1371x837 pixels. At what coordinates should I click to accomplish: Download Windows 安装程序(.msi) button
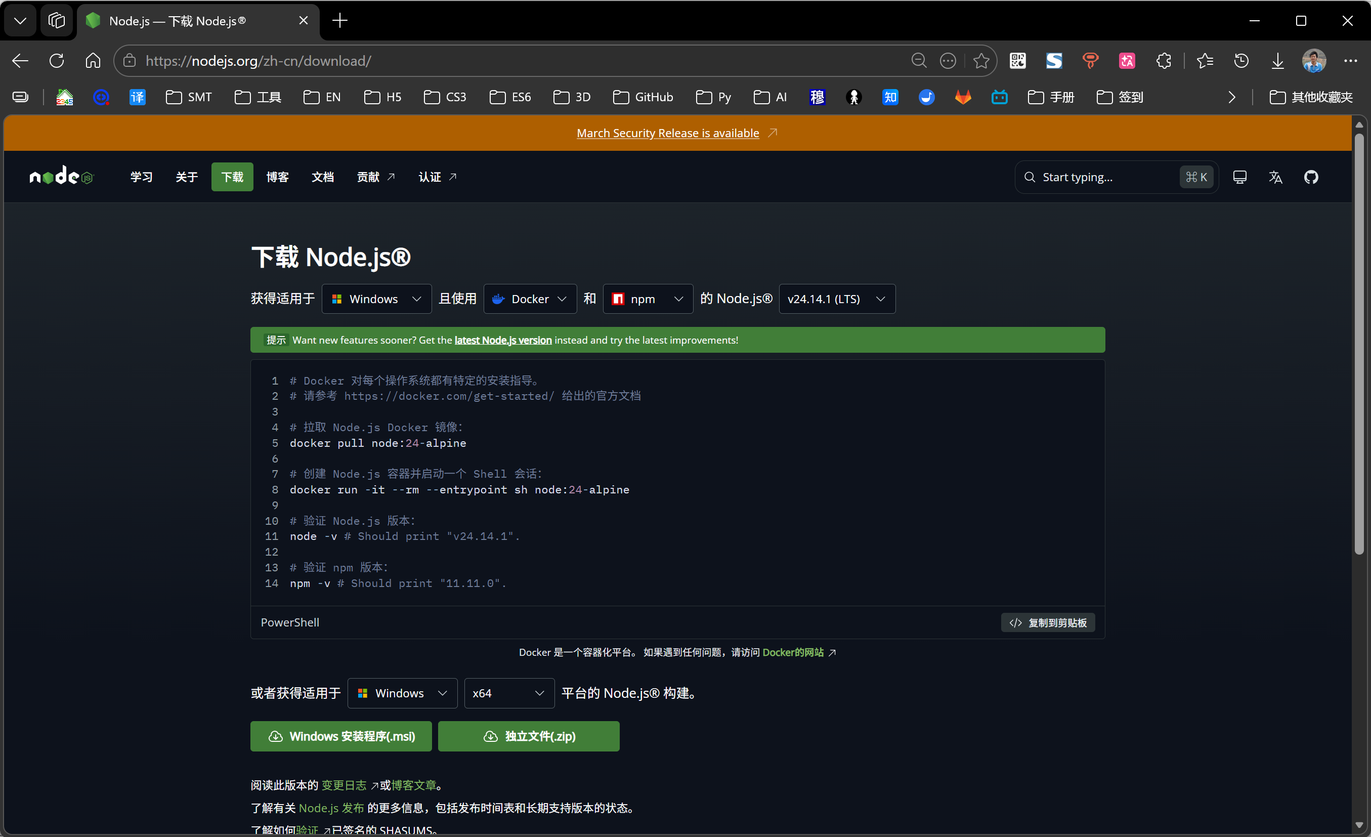(x=340, y=736)
